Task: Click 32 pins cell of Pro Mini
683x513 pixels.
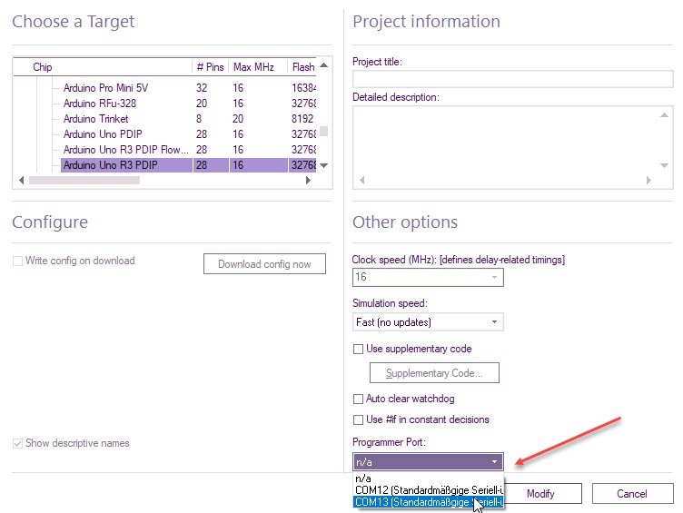Action: (202, 88)
